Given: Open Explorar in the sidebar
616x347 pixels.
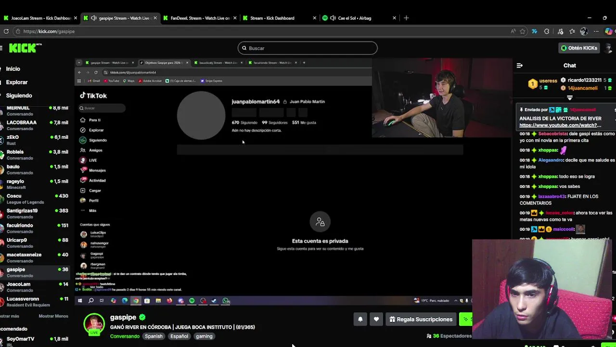Looking at the screenshot, I should click(x=17, y=82).
